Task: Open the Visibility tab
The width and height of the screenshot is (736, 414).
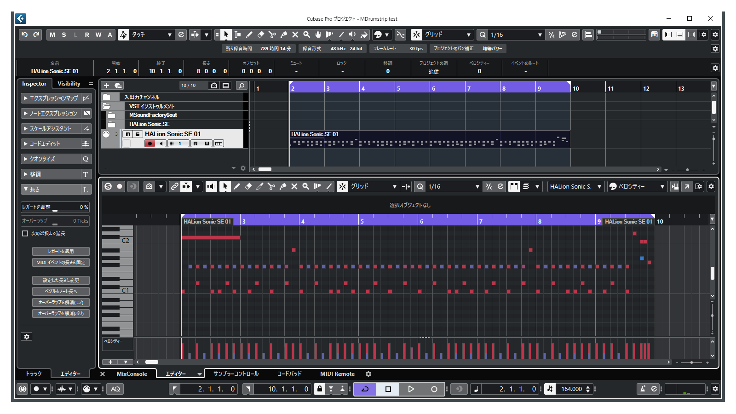Action: tap(69, 84)
